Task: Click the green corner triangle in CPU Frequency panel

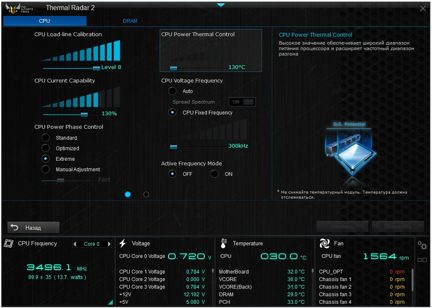Action: (x=111, y=302)
